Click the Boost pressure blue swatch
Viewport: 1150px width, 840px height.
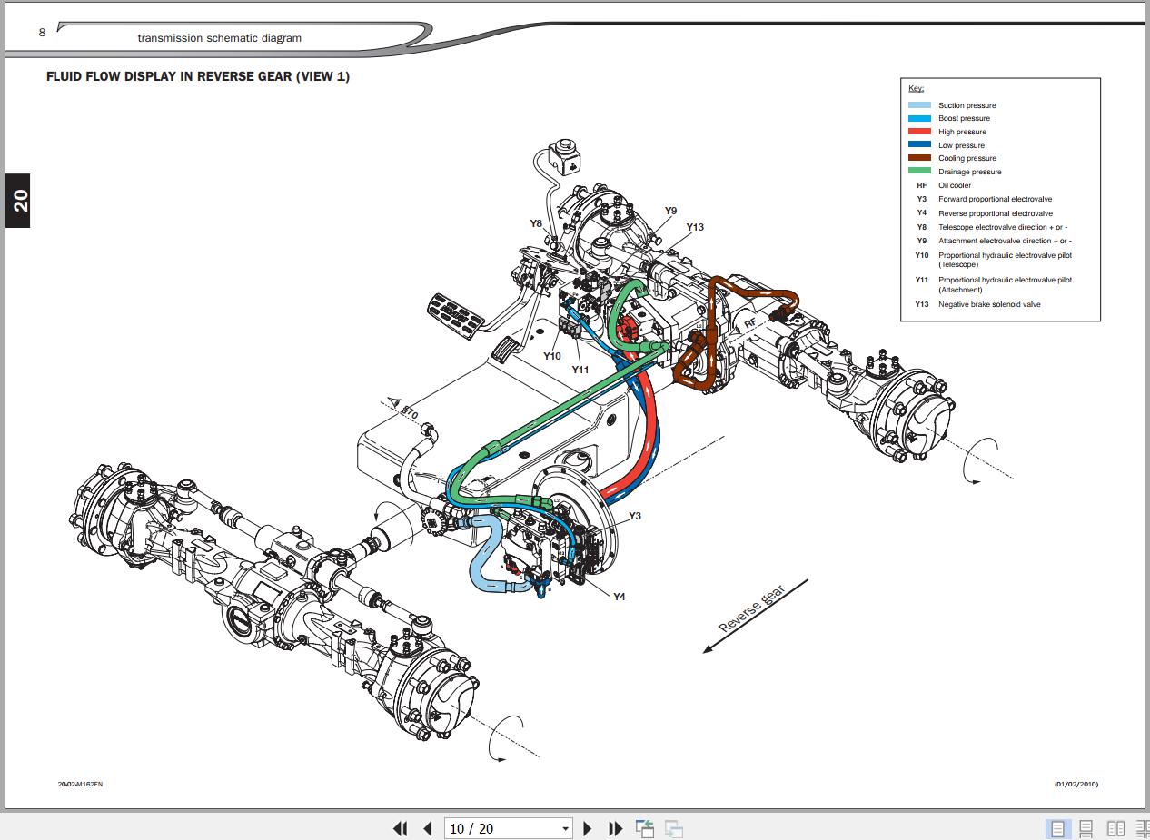coord(919,118)
